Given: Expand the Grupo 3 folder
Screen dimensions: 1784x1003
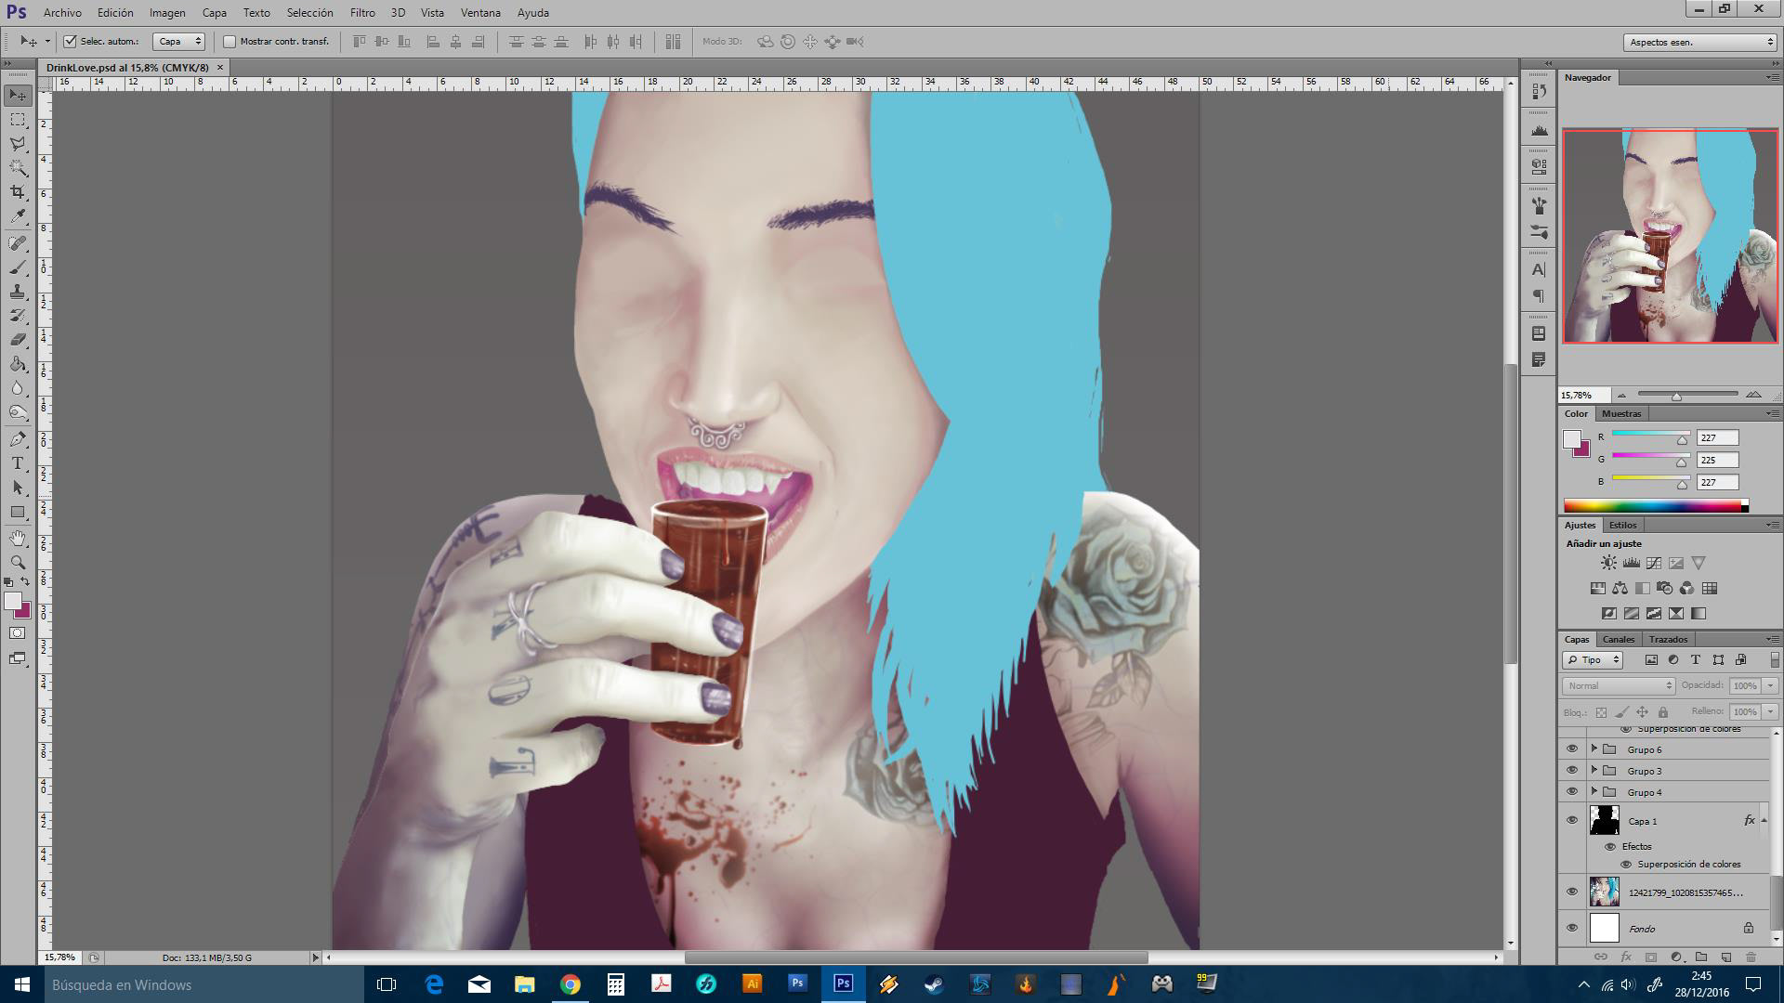Looking at the screenshot, I should click(1594, 771).
